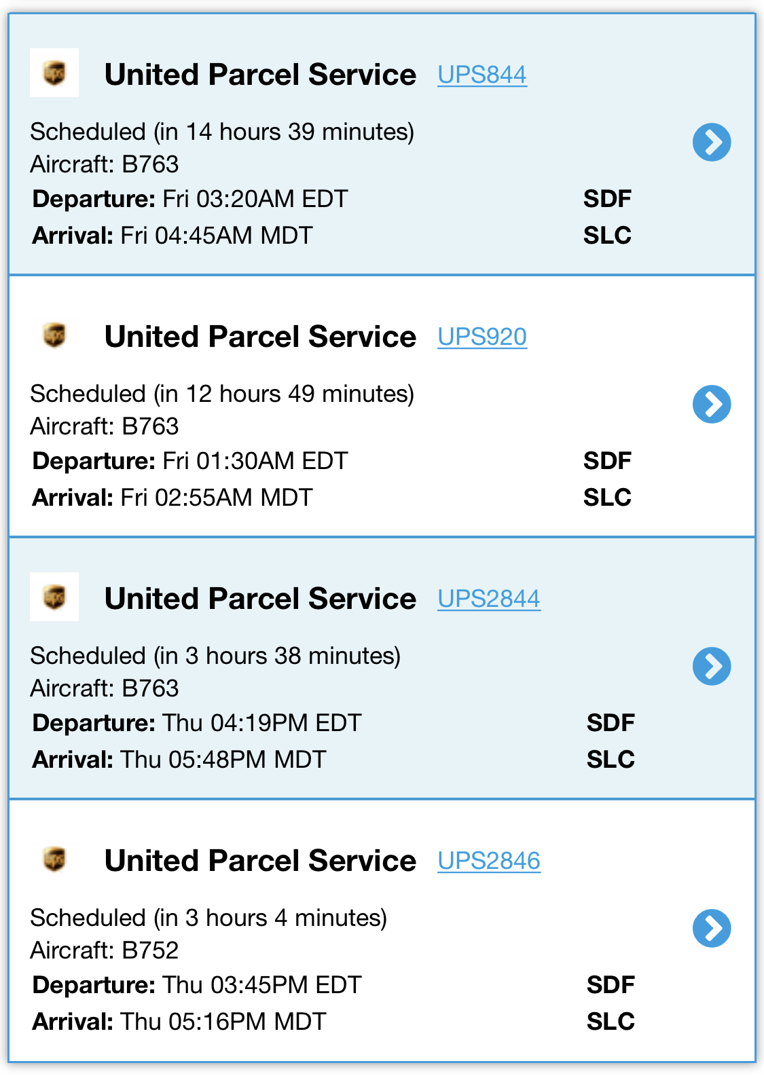Click status text Scheduled in 12 hours 49 minutes
Image resolution: width=764 pixels, height=1078 pixels.
(x=222, y=394)
